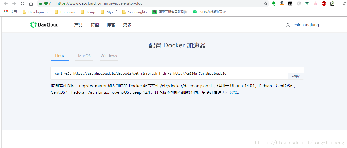Open the 博客 navigation item

point(111,25)
